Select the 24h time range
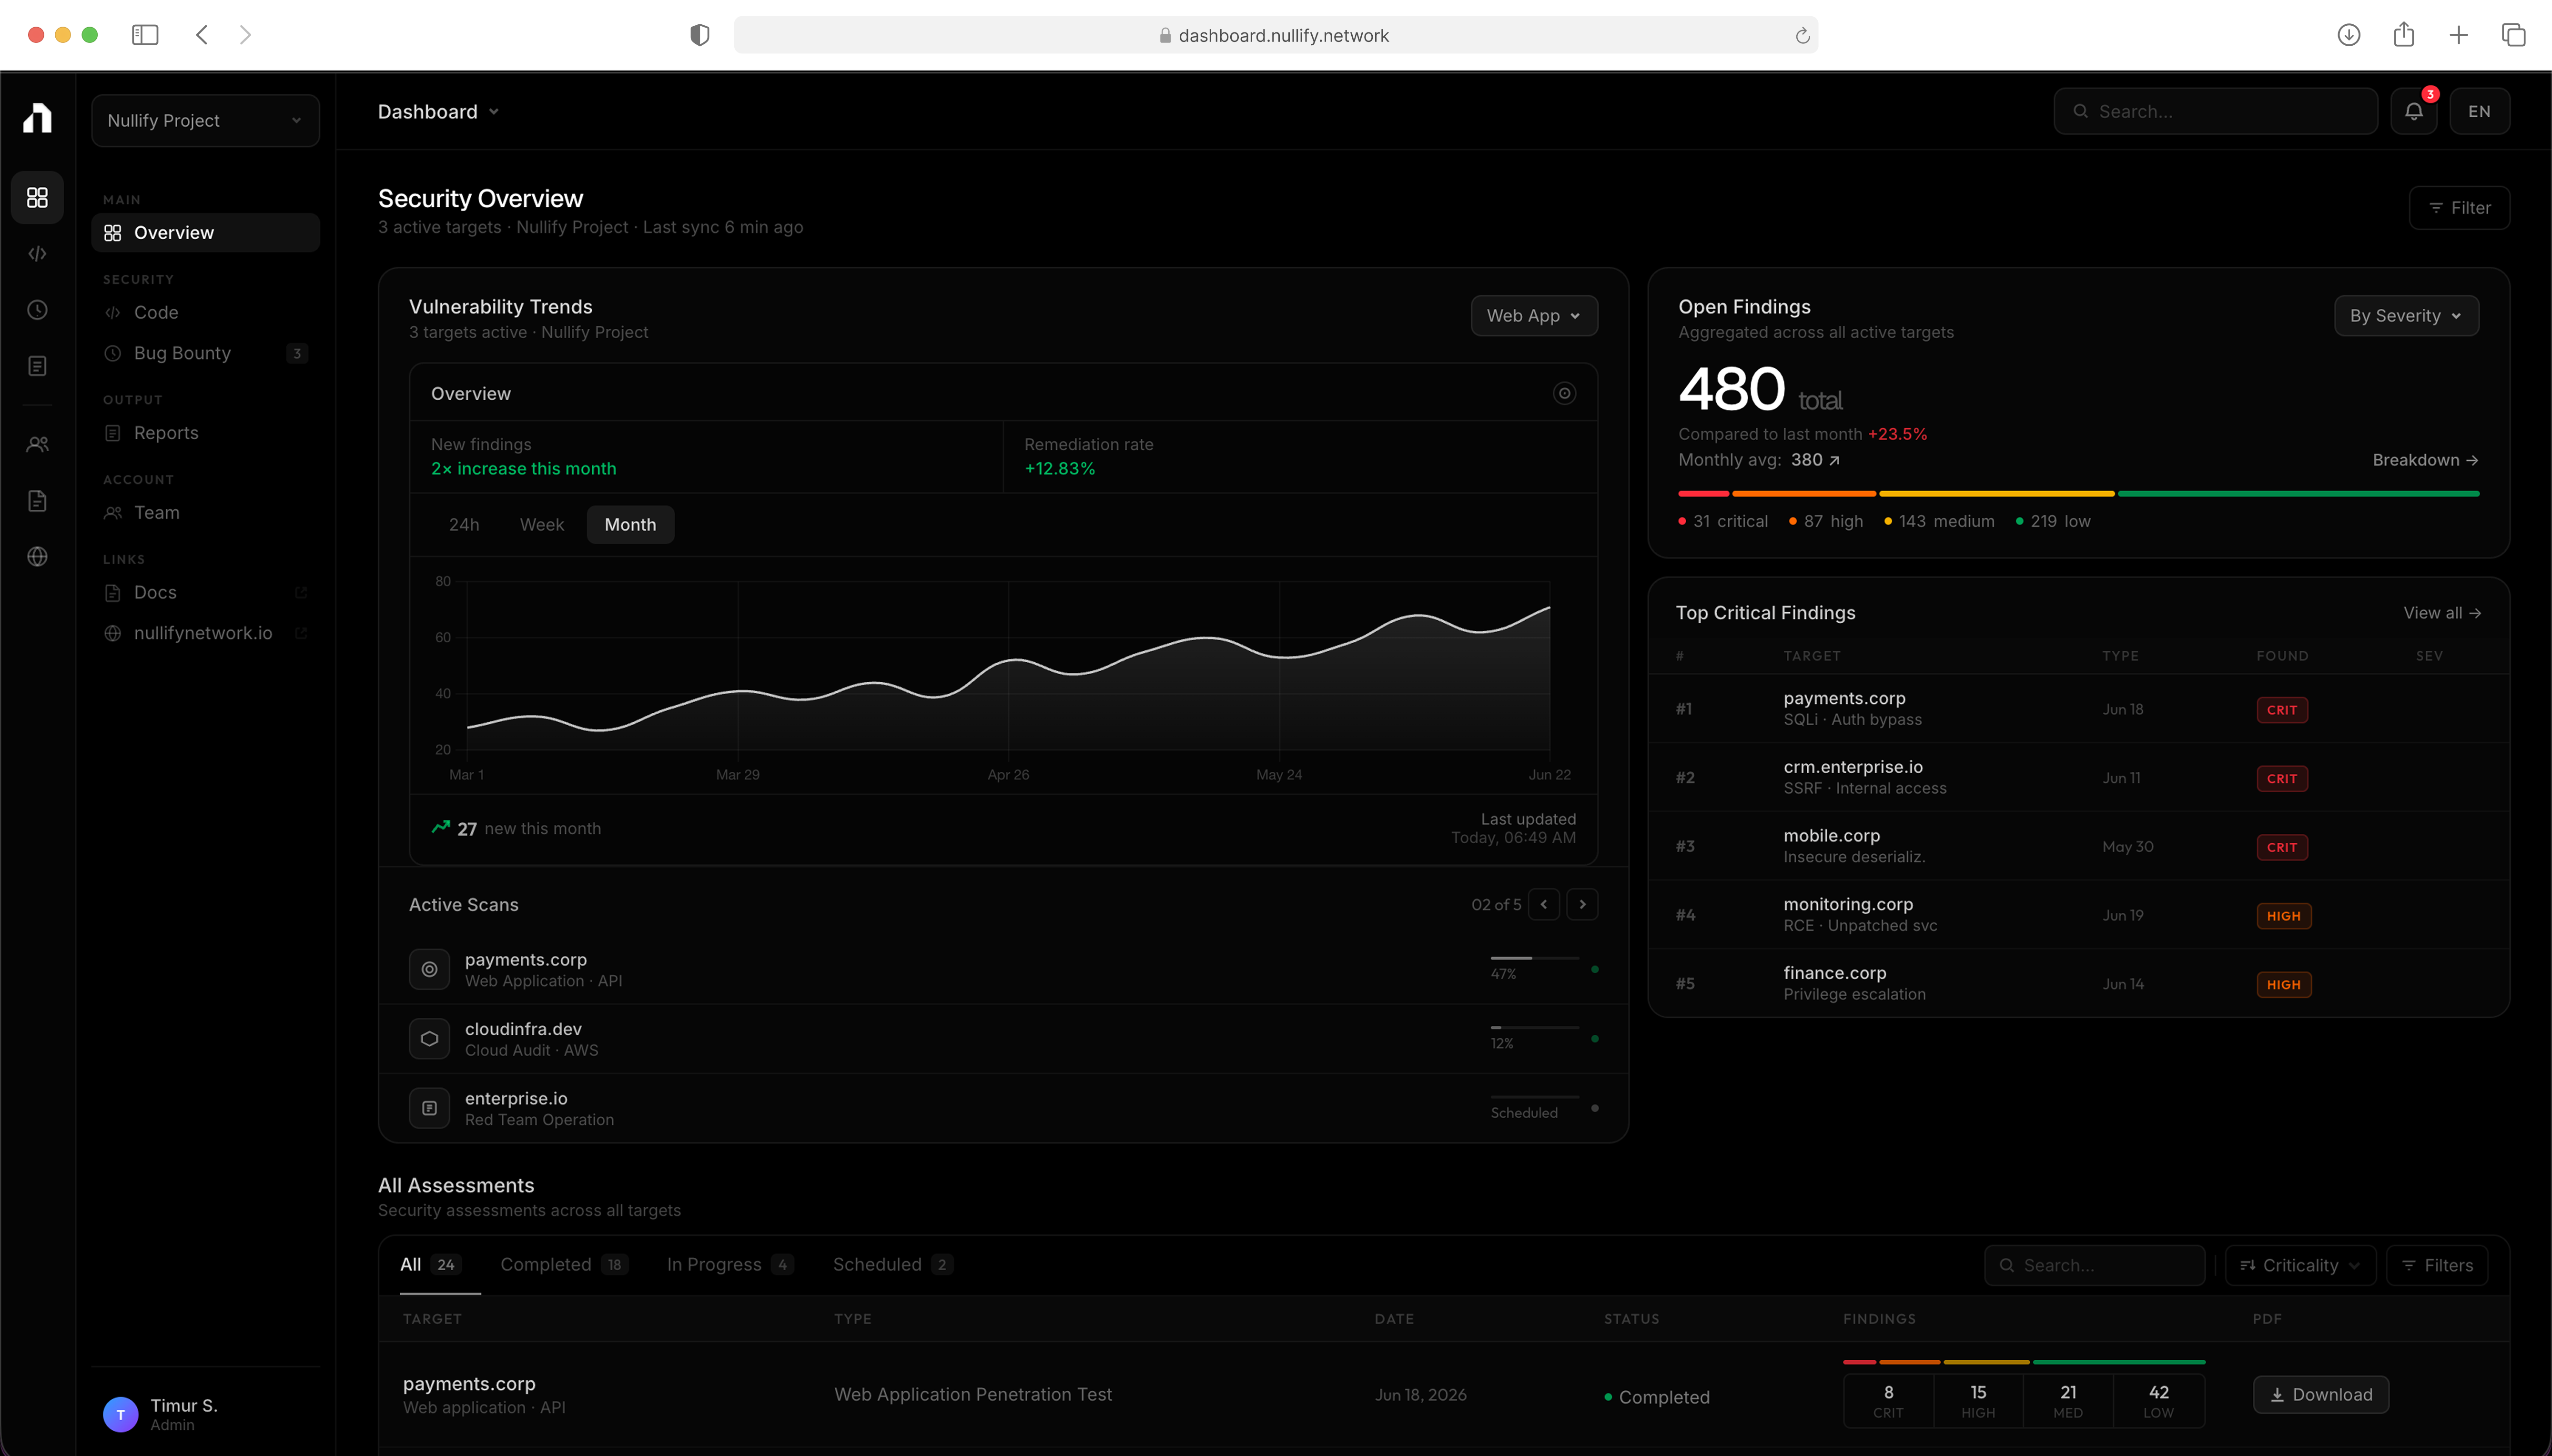This screenshot has height=1456, width=2552. pyautogui.click(x=464, y=525)
